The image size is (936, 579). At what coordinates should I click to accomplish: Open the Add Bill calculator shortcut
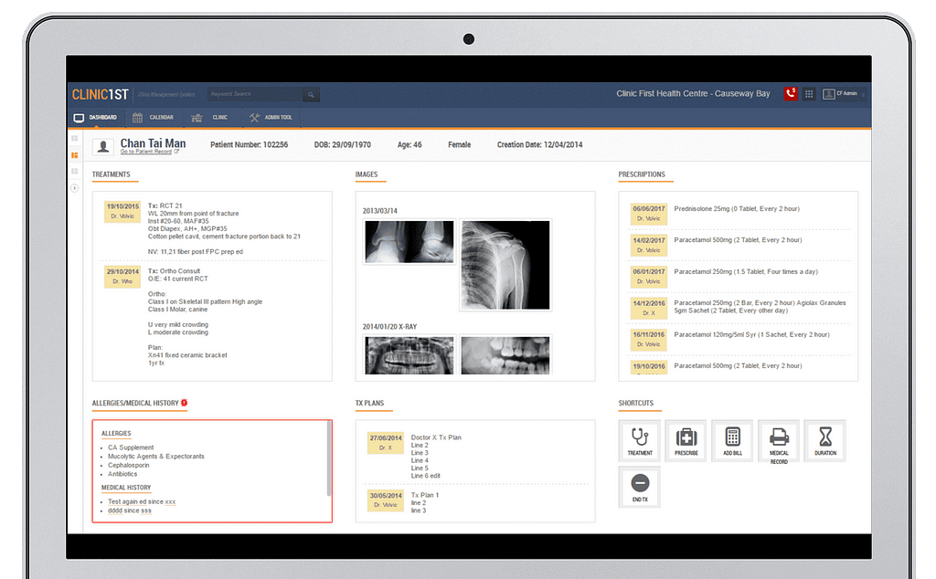click(732, 440)
